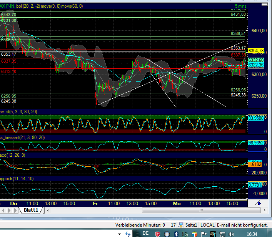Click the 'Mo' marker on time axis

click(x=177, y=204)
